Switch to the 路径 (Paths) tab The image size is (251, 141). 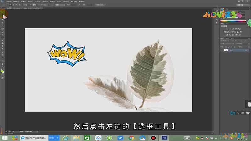[232, 38]
